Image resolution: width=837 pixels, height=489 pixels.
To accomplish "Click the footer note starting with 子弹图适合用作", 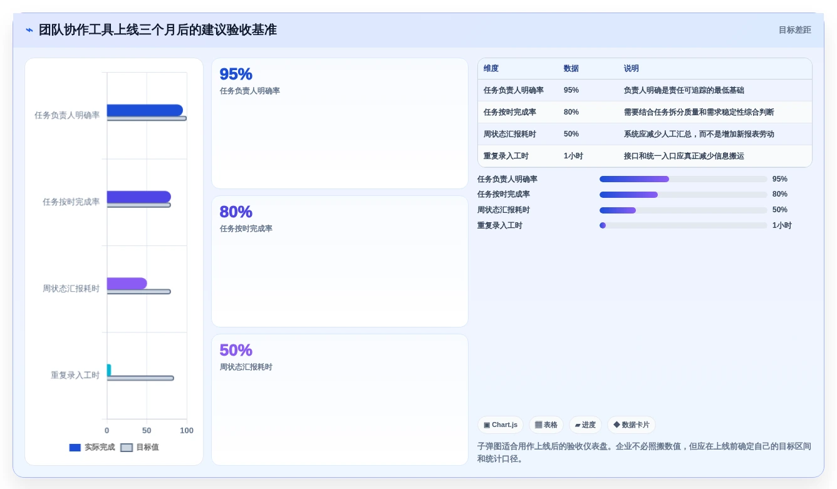I will (x=644, y=453).
